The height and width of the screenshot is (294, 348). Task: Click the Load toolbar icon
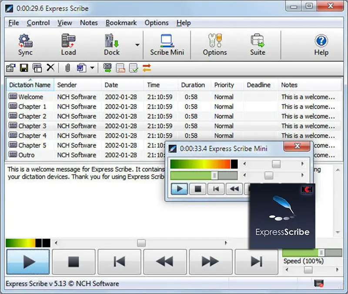click(x=68, y=45)
